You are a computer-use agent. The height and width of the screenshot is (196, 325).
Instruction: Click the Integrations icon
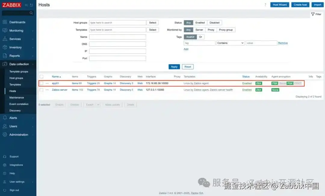(x=5, y=165)
